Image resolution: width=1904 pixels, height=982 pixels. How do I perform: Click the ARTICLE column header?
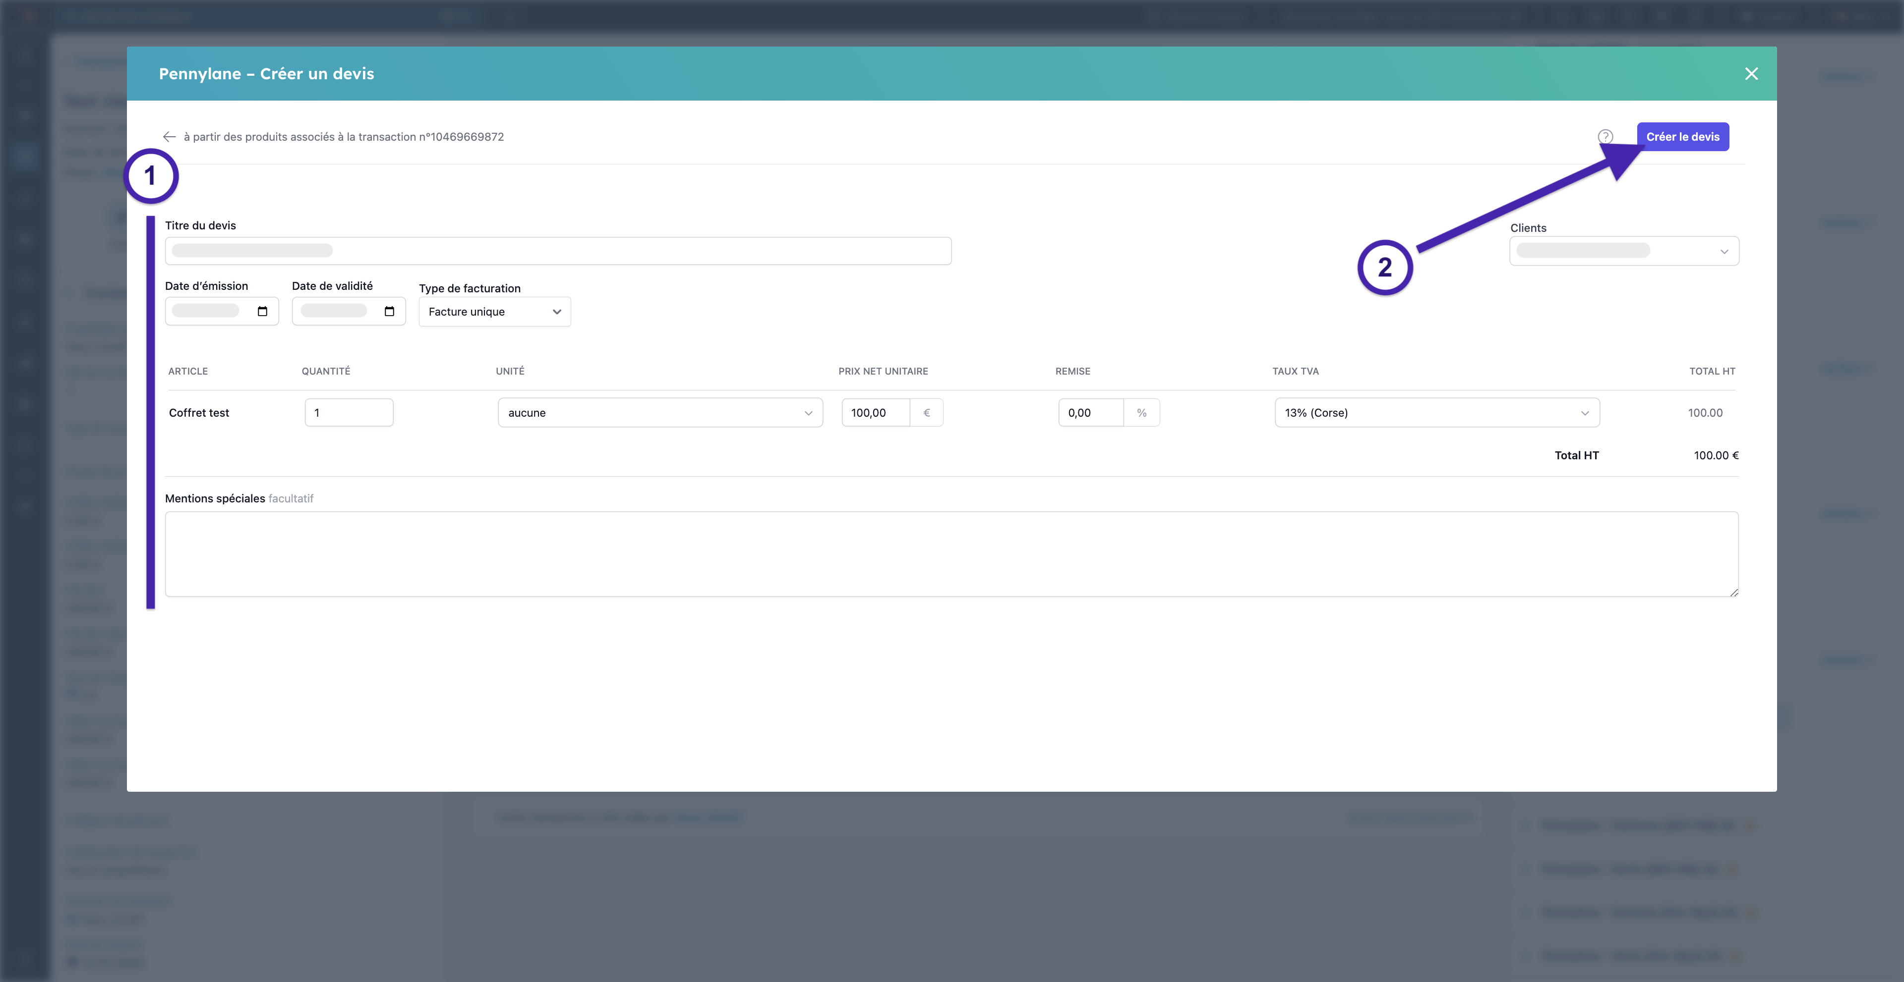click(x=188, y=372)
